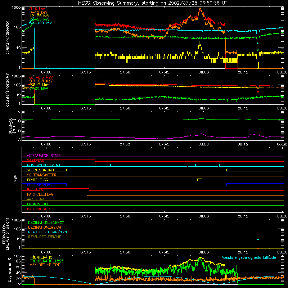Click the 0.1-0.3 MeV legend label
Screen dimensions: 288x288
click(x=41, y=77)
